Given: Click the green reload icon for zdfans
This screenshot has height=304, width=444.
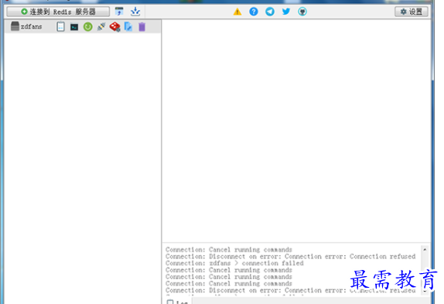Looking at the screenshot, I should (87, 27).
